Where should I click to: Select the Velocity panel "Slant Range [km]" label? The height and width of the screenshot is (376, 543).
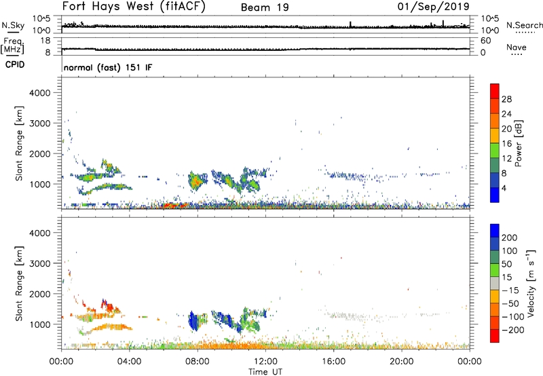click(19, 283)
